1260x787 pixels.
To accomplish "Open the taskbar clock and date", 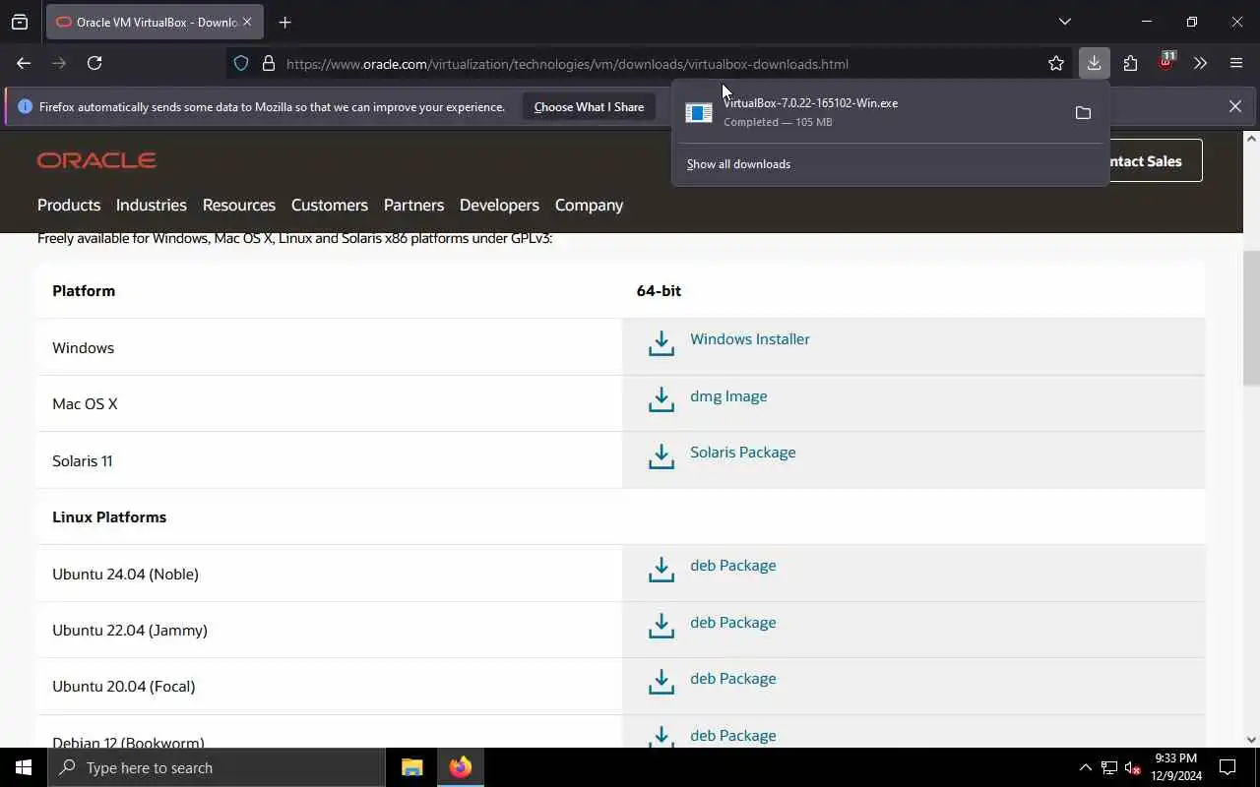I will click(x=1176, y=767).
